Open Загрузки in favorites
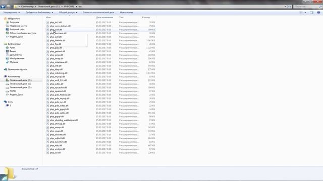The height and width of the screenshot is (181, 323). (15, 22)
